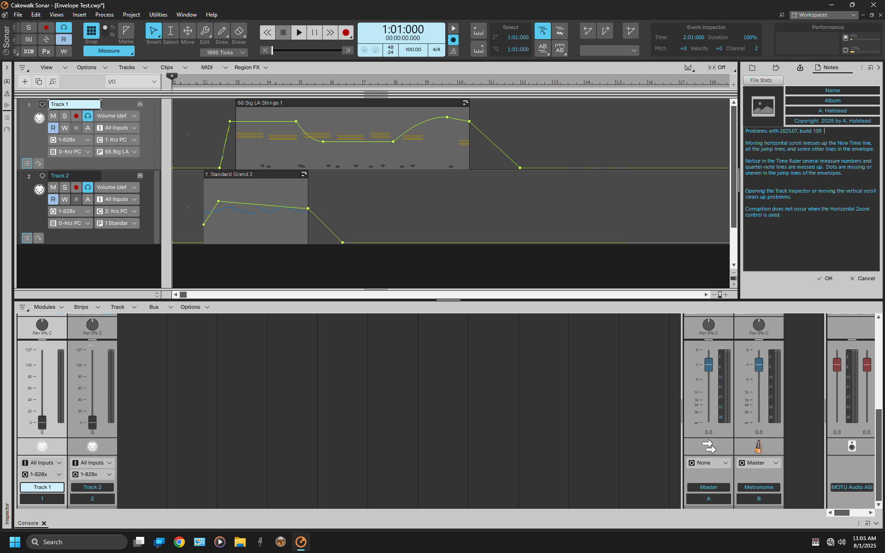
Task: Open the File menu
Action: pos(18,15)
